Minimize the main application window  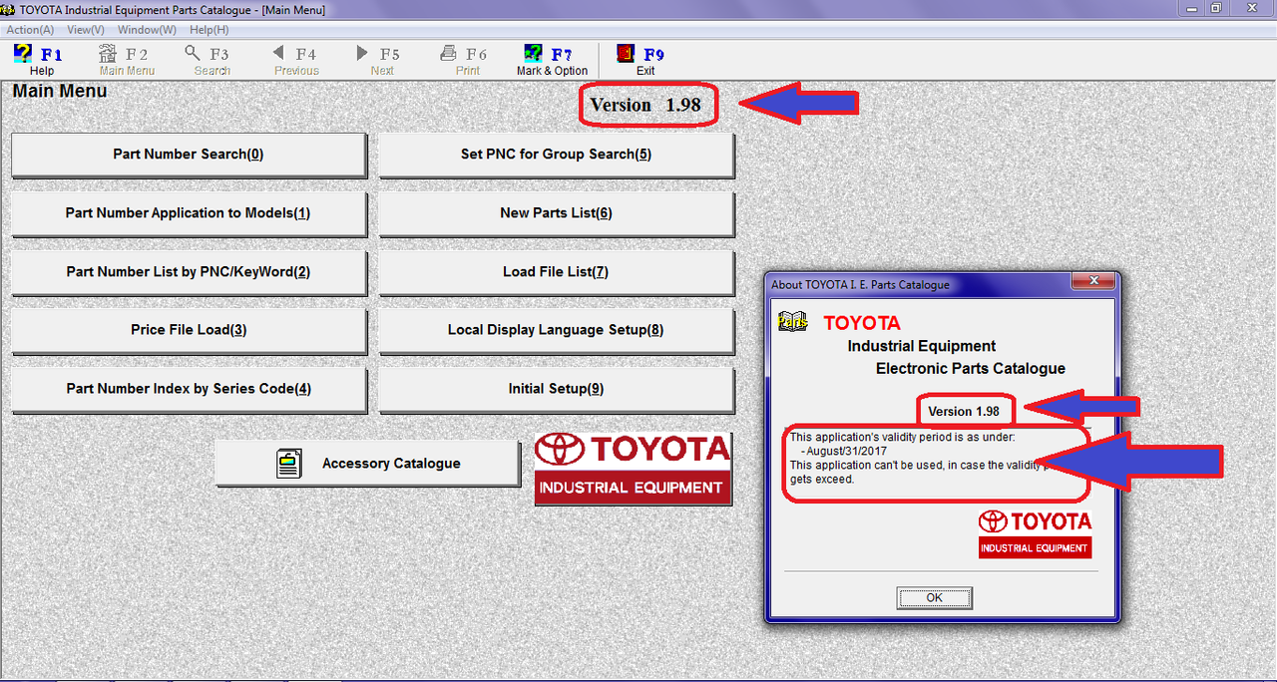point(1191,8)
